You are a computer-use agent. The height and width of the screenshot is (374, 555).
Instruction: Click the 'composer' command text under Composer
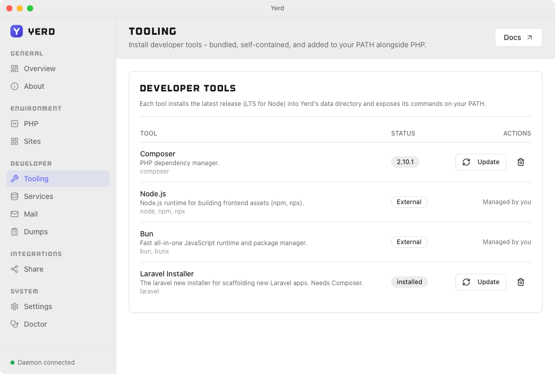(x=155, y=171)
